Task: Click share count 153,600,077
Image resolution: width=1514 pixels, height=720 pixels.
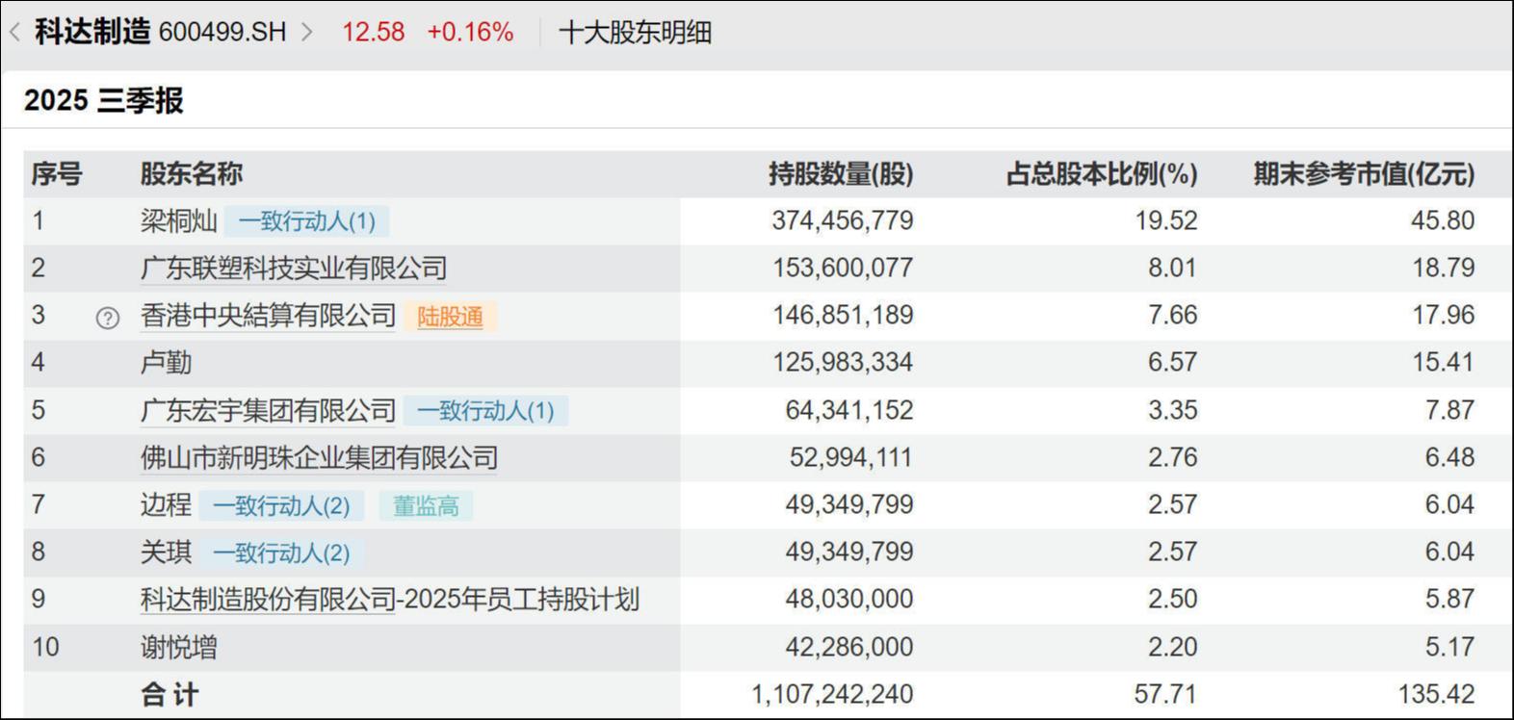Action: click(843, 268)
